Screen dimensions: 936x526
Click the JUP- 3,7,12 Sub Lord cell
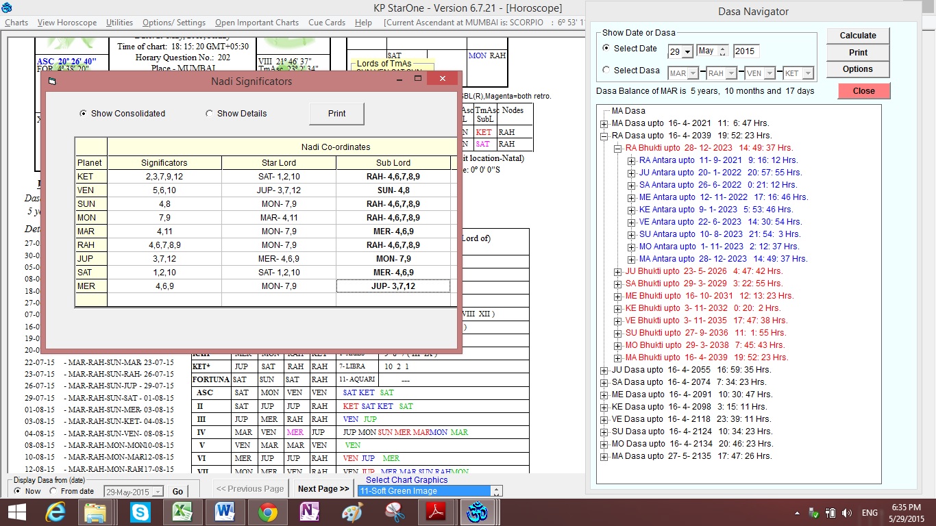coord(393,286)
